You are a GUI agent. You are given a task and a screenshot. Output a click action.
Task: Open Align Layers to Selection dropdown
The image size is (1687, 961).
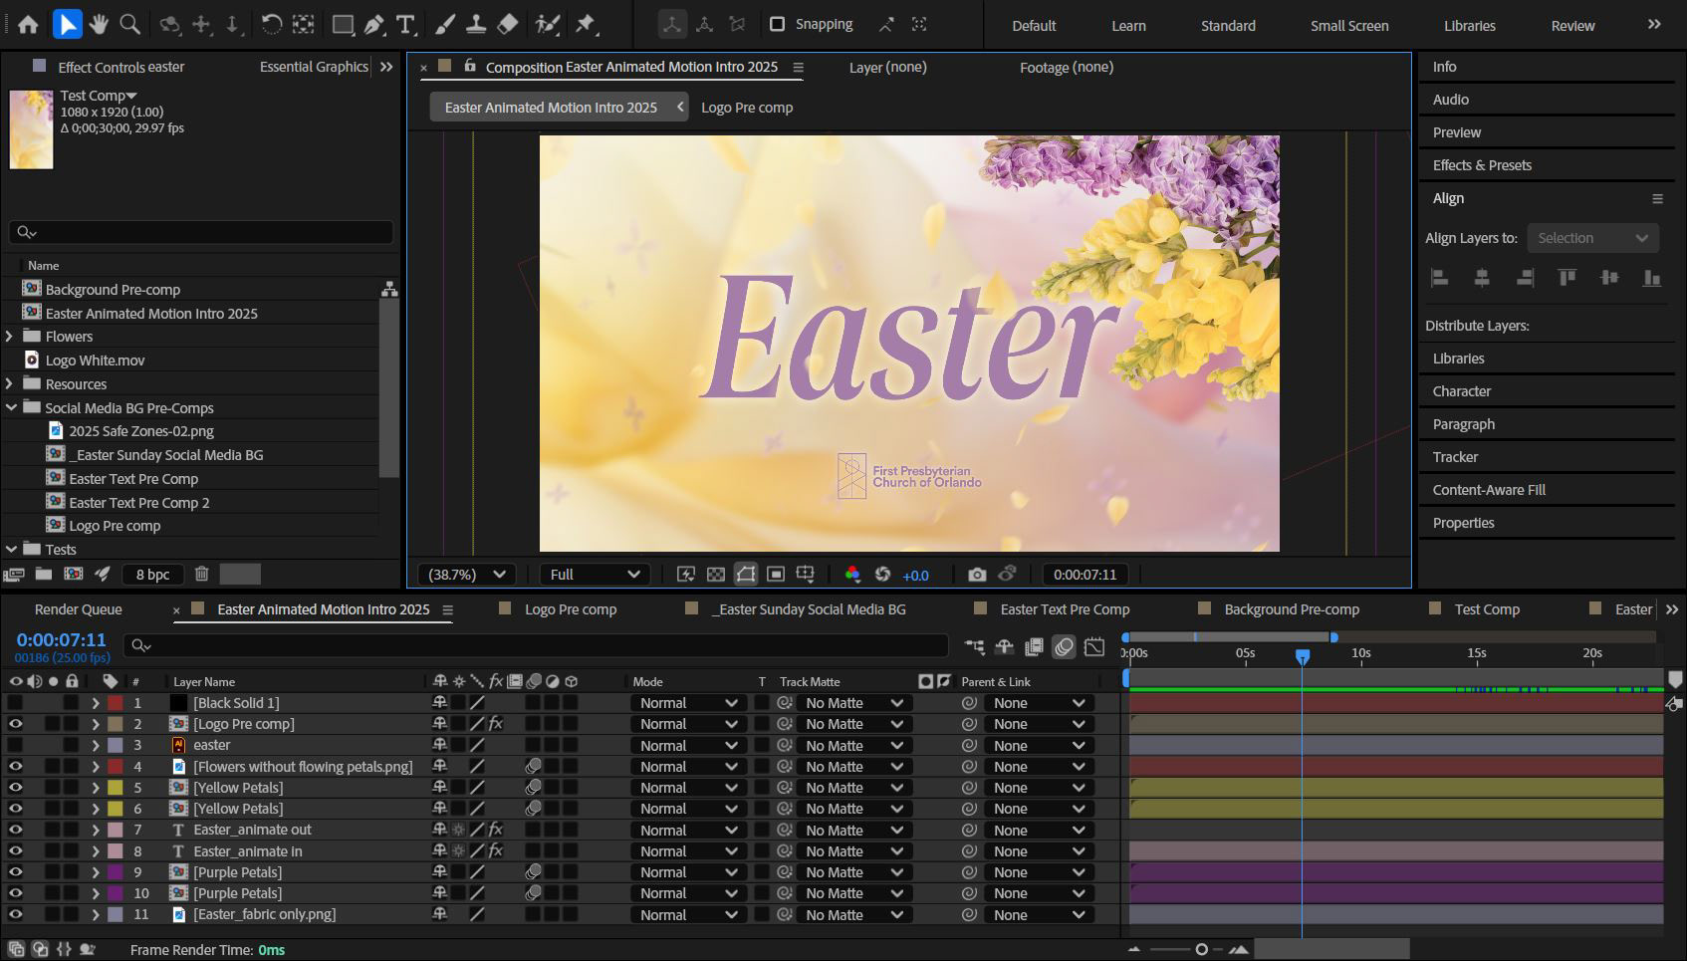tap(1591, 238)
